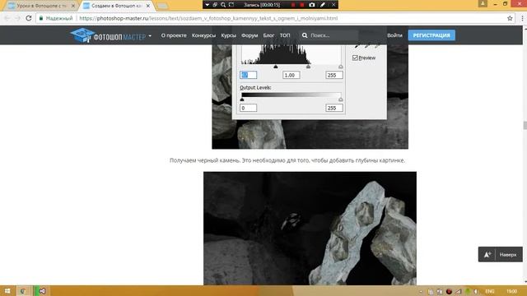Click the green Android tray icon
This screenshot has height=296, width=527.
tap(467, 291)
